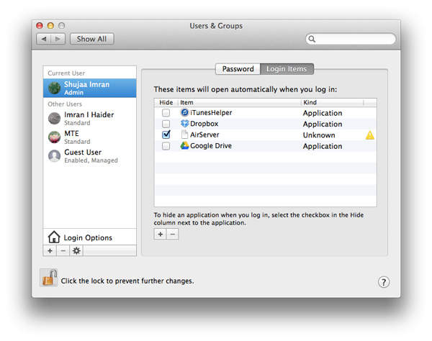
Task: Select the Google Drive row name
Action: [x=211, y=146]
